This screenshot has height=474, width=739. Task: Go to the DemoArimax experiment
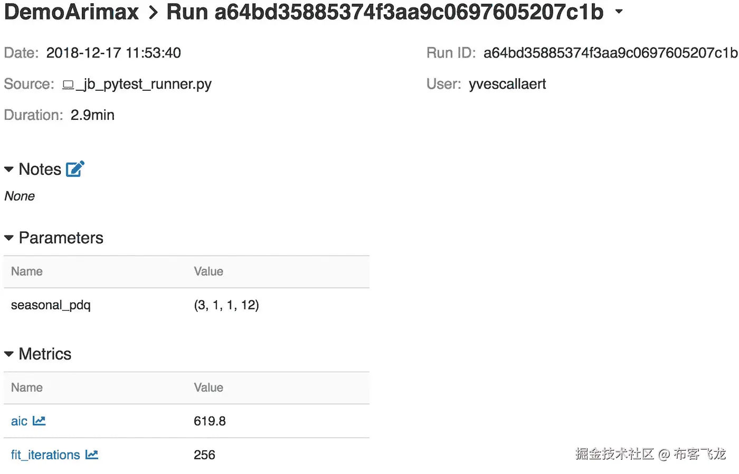point(71,12)
